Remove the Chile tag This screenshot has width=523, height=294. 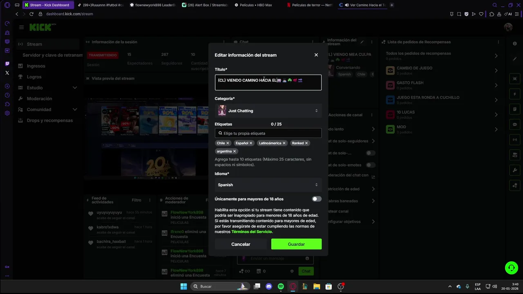[228, 143]
